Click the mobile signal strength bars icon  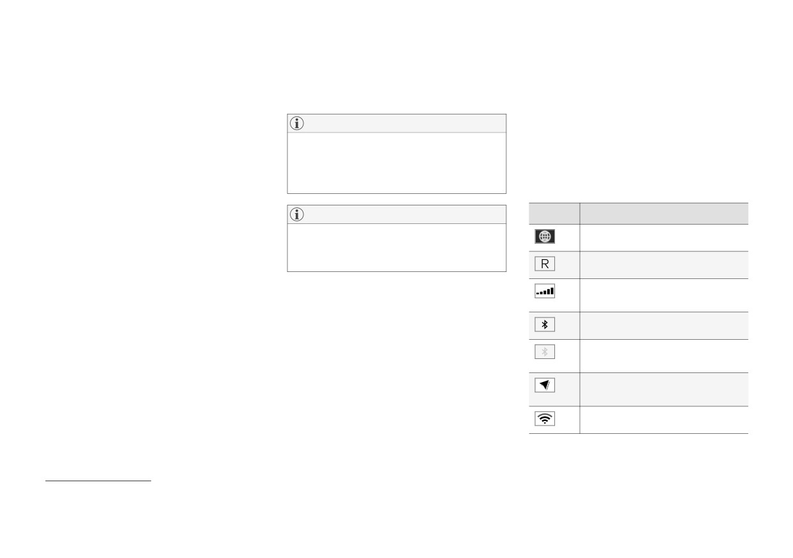[x=545, y=292]
